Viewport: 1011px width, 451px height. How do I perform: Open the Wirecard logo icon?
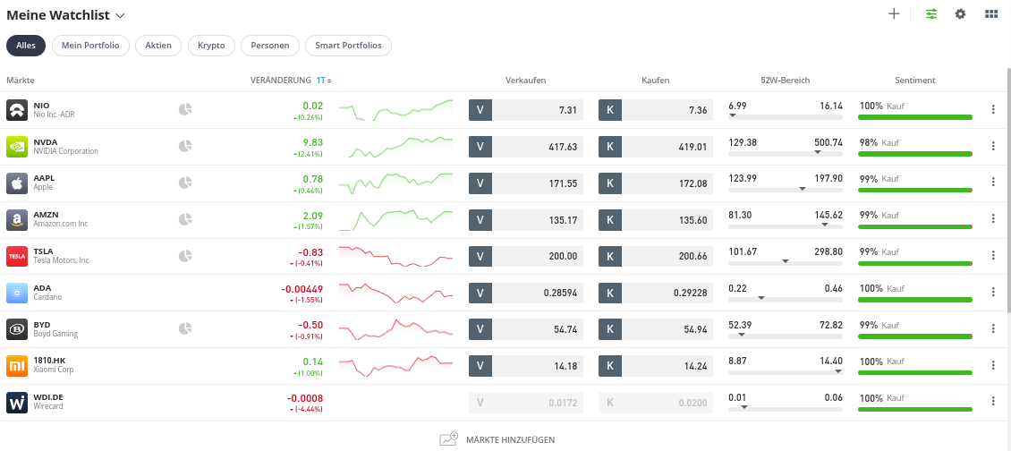pos(17,403)
